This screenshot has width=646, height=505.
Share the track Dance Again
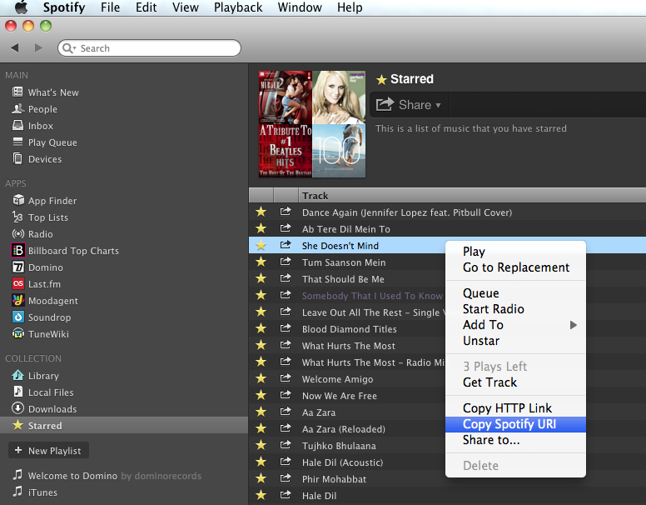click(285, 212)
